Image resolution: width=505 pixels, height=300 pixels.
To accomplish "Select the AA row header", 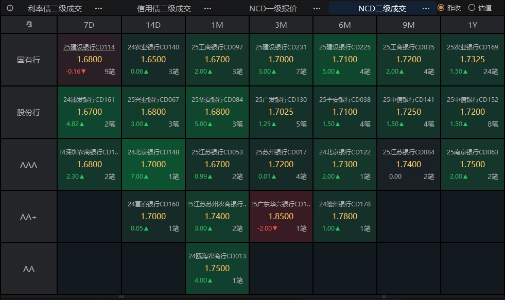I will pyautogui.click(x=29, y=269).
